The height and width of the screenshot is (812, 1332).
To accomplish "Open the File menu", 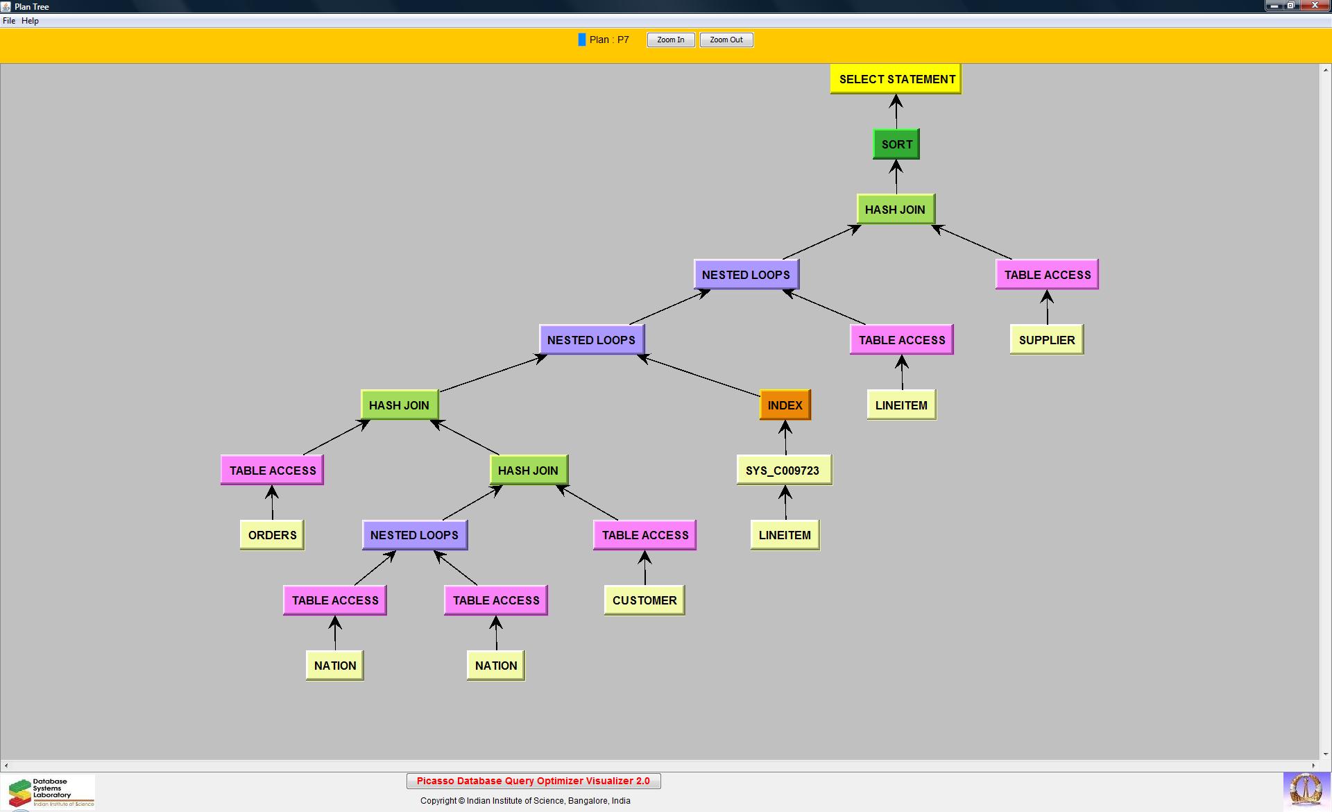I will click(x=9, y=21).
